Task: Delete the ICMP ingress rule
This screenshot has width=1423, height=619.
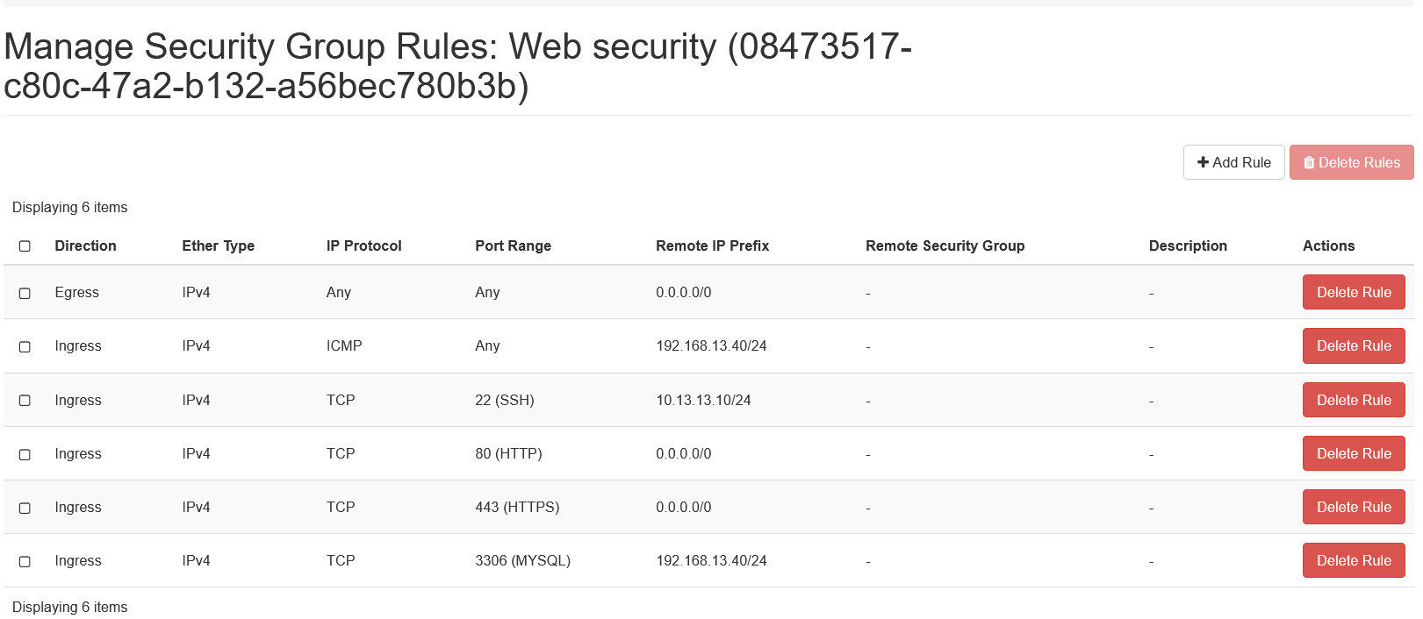Action: pyautogui.click(x=1354, y=345)
